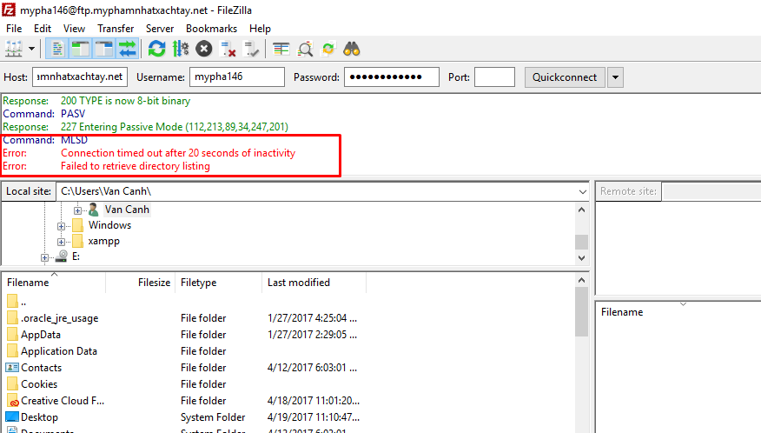Open the File menu
761x433 pixels.
(x=14, y=29)
